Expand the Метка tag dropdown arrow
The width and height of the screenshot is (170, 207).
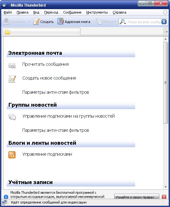coord(115,21)
